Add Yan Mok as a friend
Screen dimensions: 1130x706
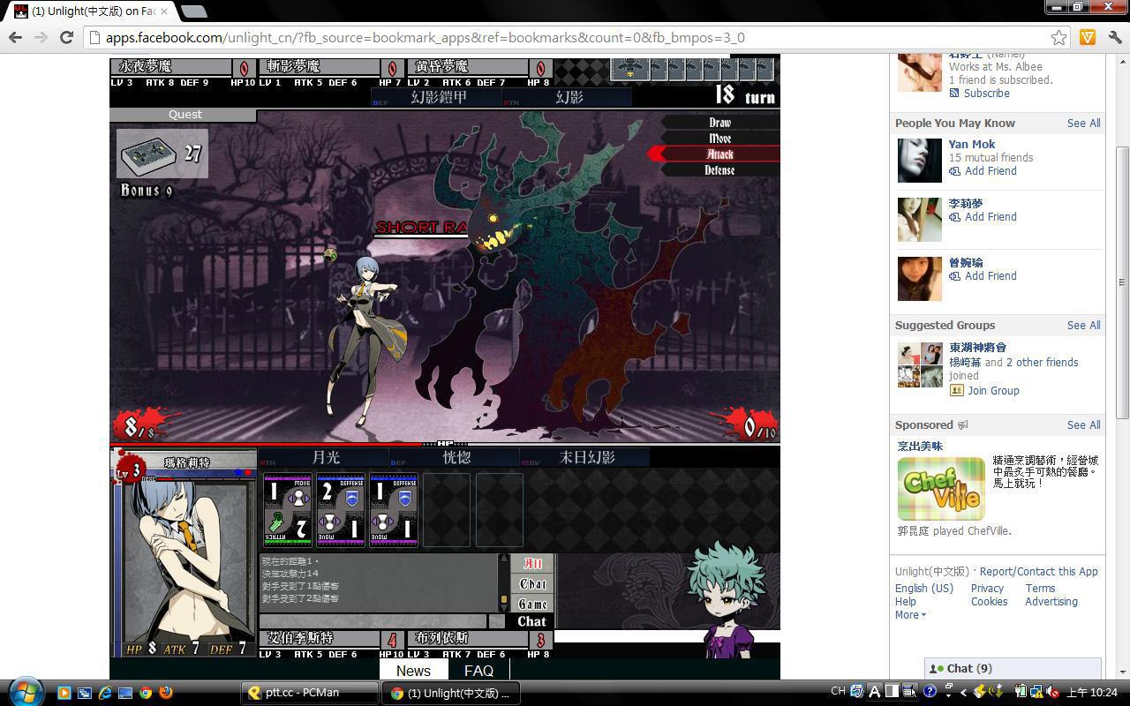(x=990, y=171)
